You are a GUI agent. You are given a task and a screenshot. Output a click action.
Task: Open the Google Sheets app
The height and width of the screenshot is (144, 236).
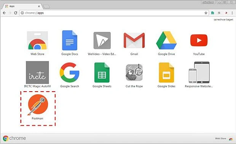(x=102, y=73)
